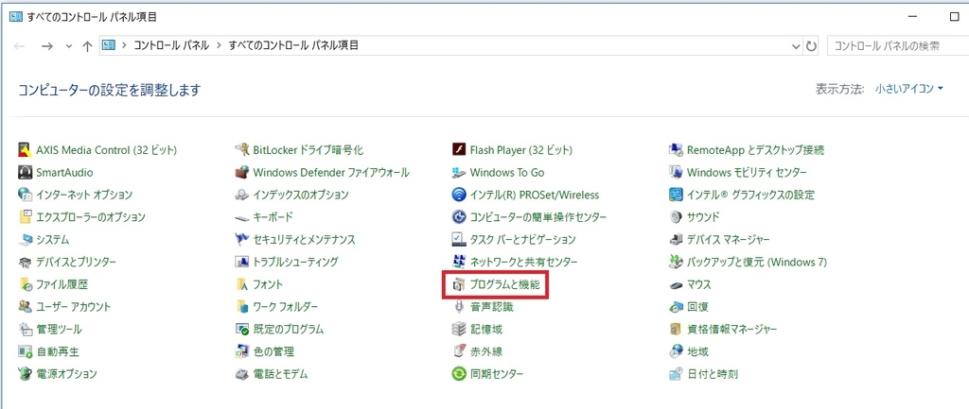969x409 pixels.
Task: Click Windows Defender ファイアウォール icon
Action: click(241, 172)
